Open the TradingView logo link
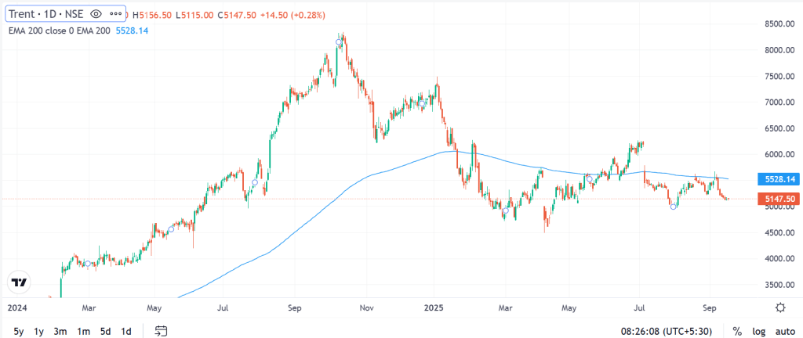This screenshot has height=338, width=803. click(x=20, y=282)
